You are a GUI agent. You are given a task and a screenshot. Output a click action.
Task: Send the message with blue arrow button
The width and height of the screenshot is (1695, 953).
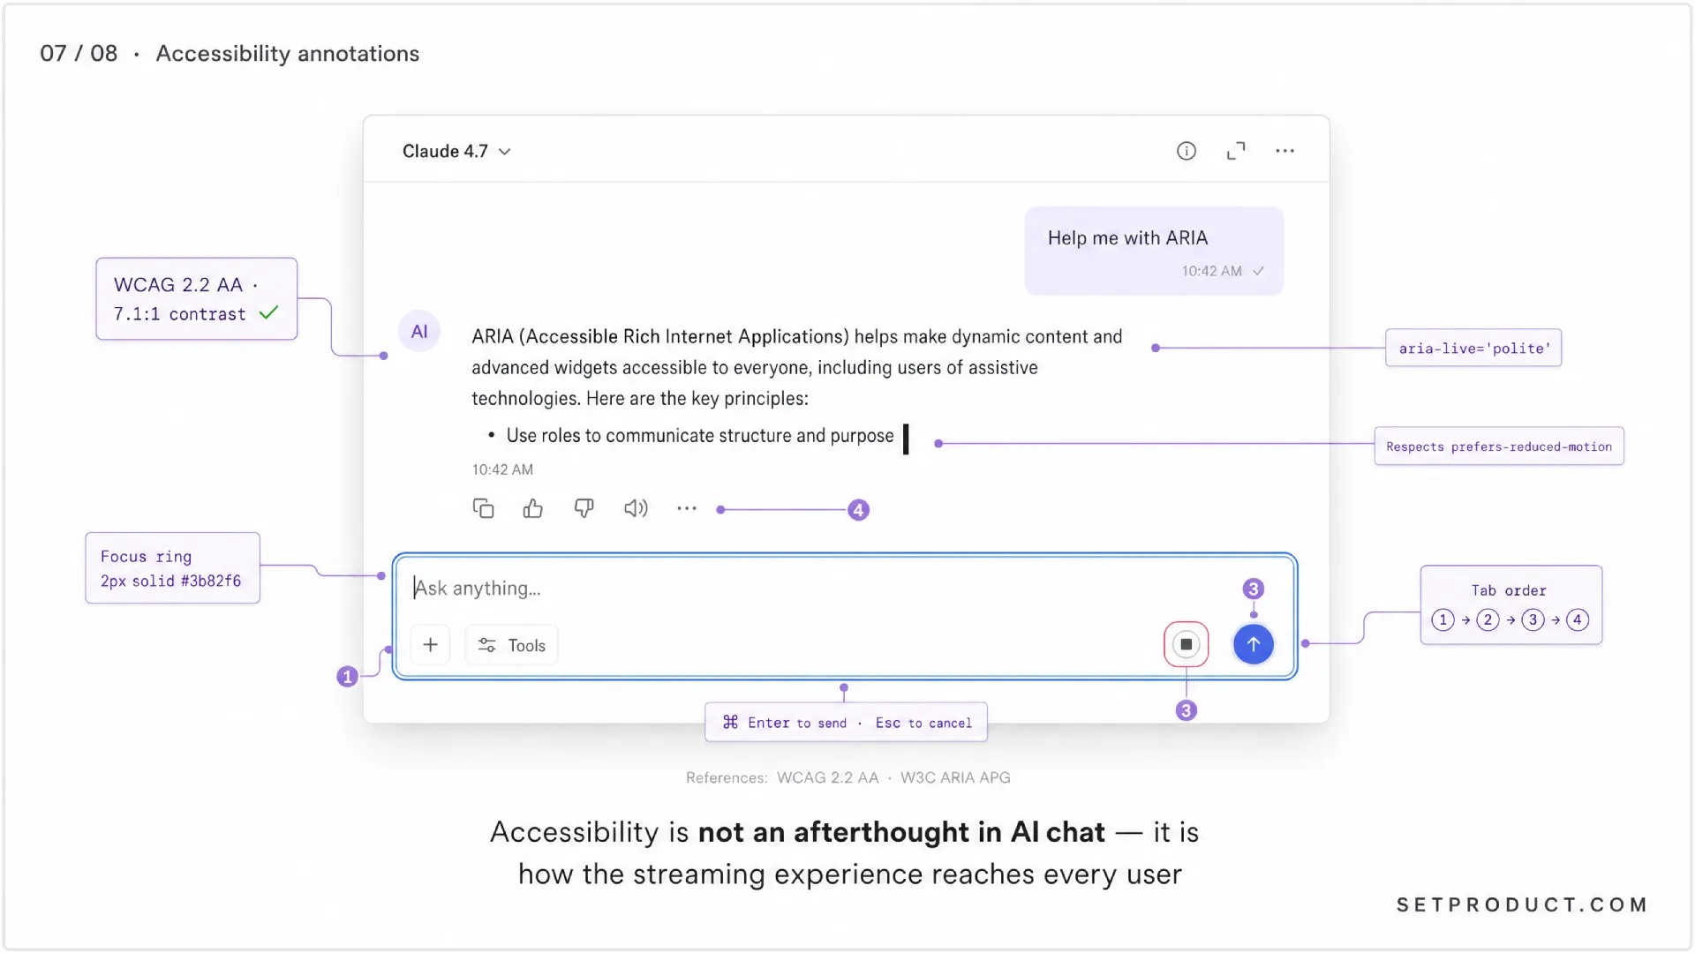(x=1254, y=644)
